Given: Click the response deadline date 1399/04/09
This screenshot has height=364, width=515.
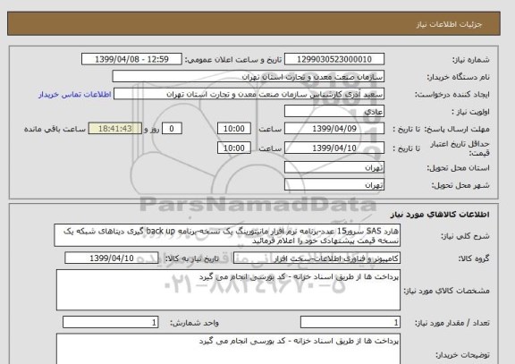Looking at the screenshot, I should (x=334, y=129).
